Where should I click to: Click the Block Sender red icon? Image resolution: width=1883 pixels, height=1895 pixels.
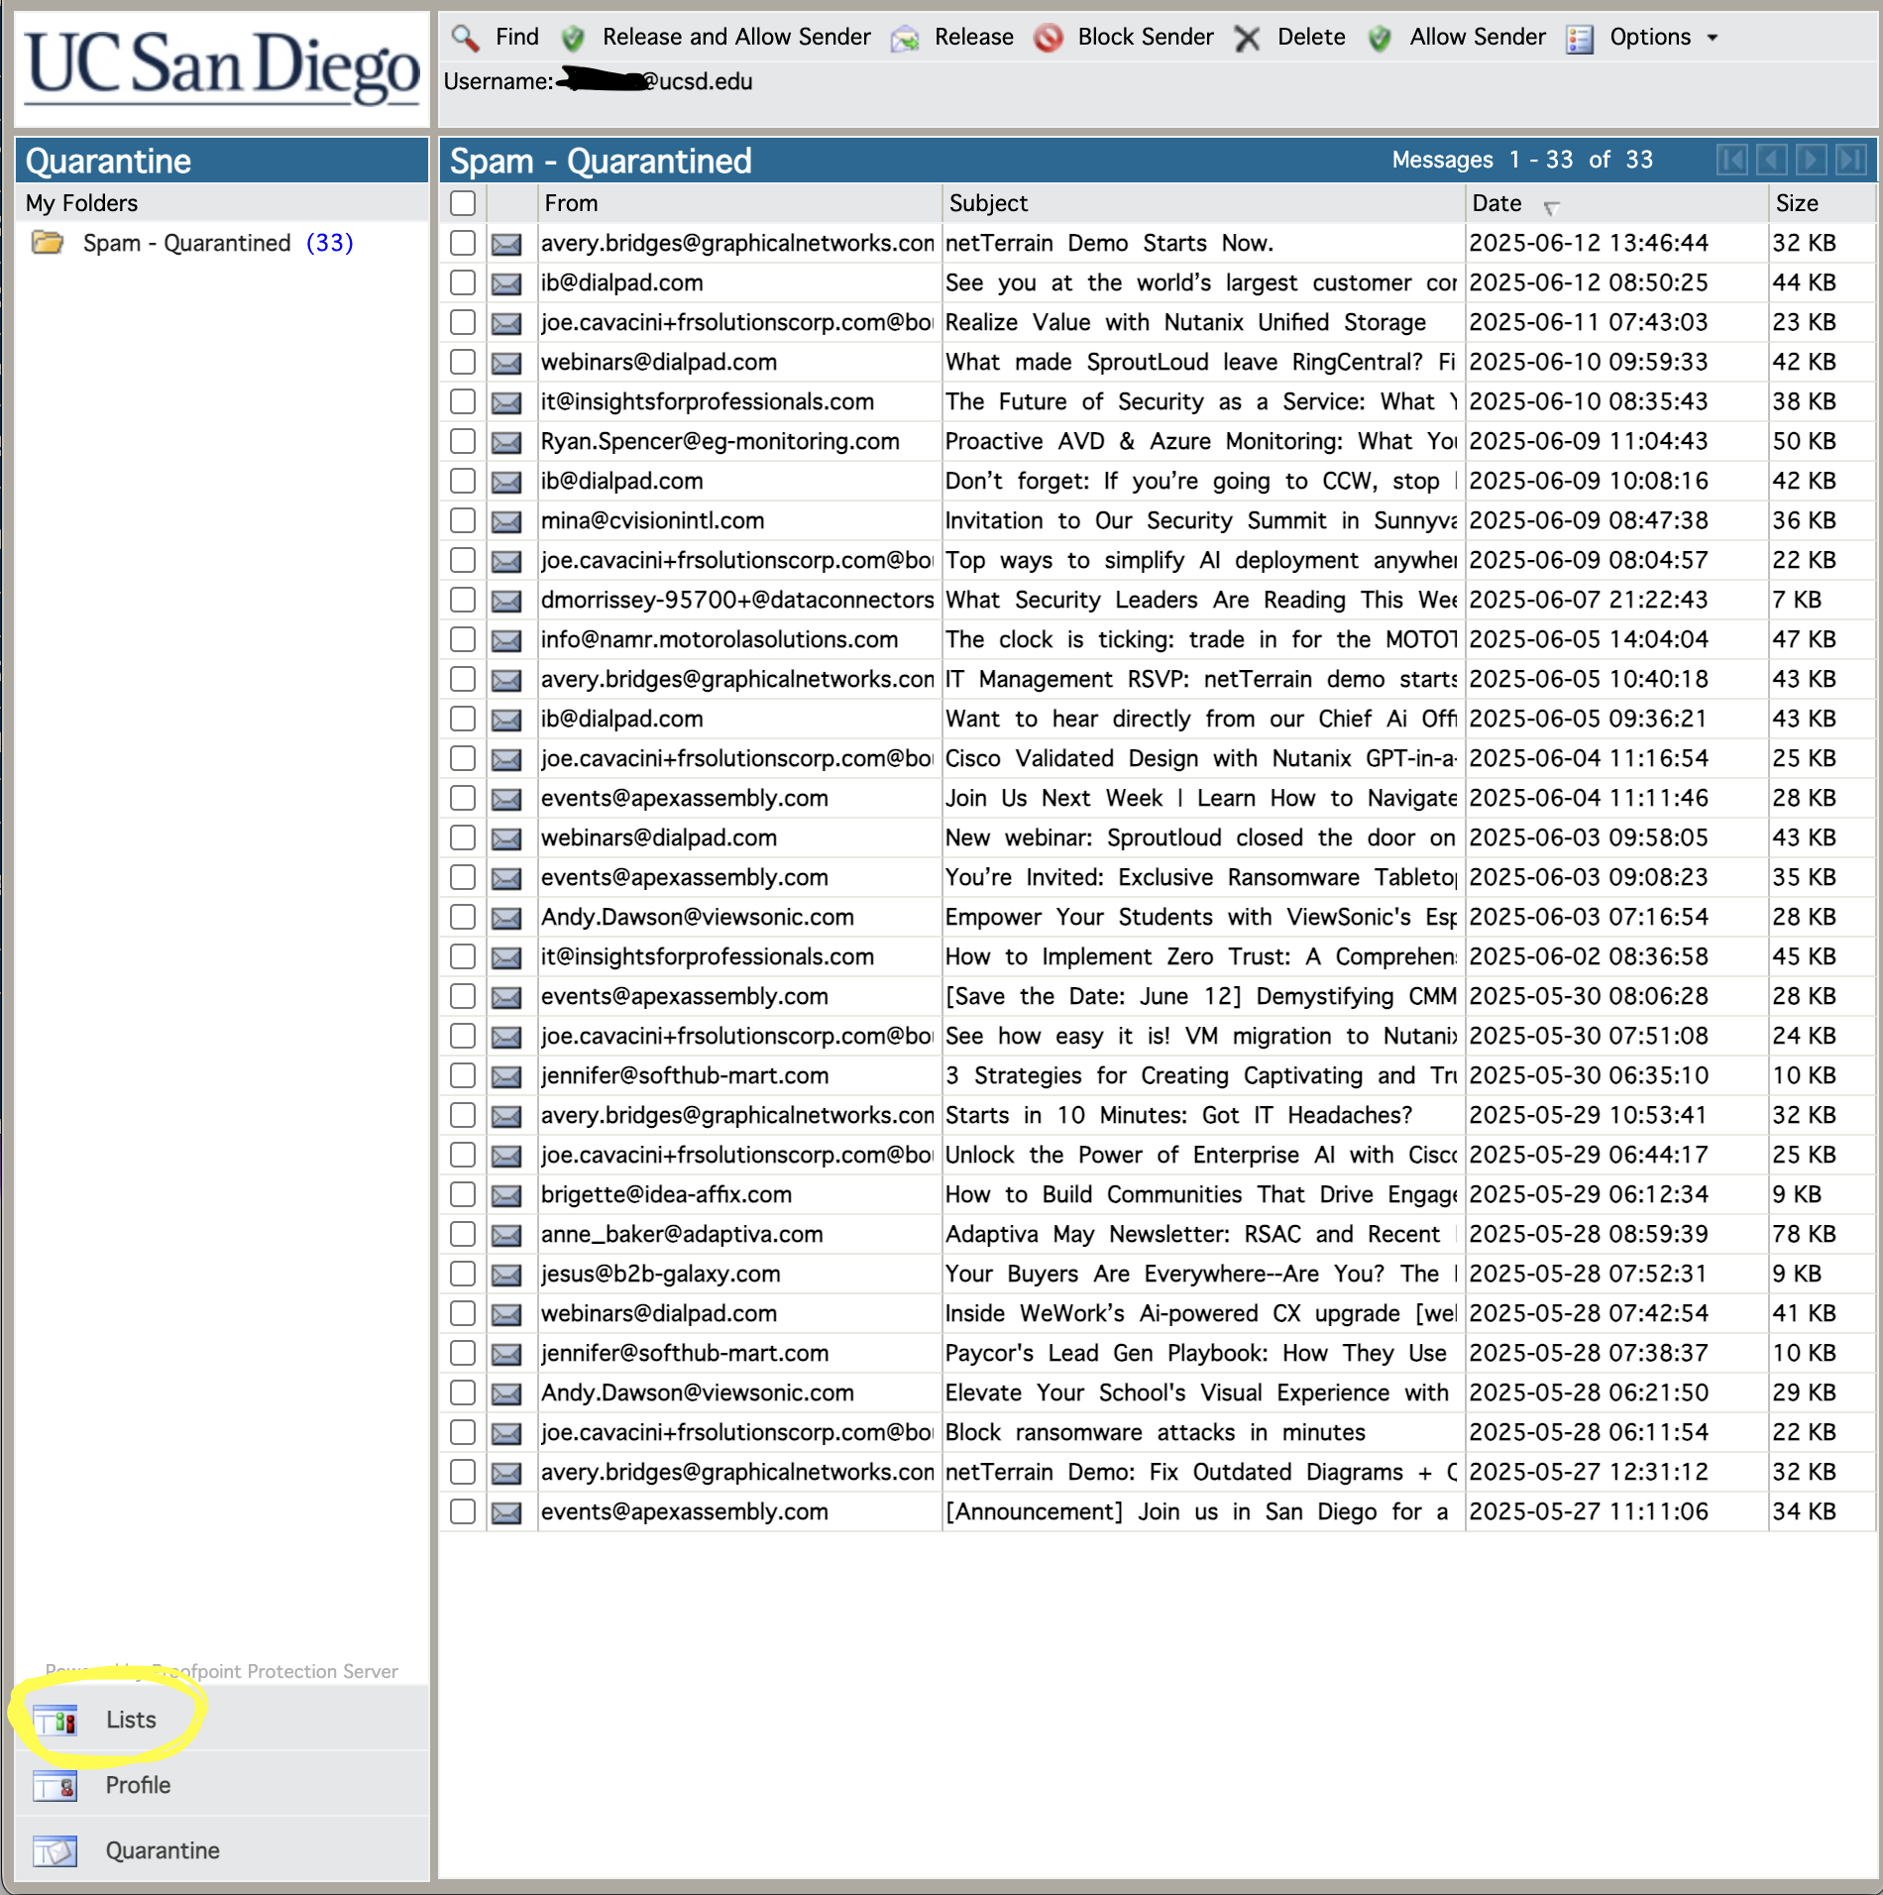1048,38
